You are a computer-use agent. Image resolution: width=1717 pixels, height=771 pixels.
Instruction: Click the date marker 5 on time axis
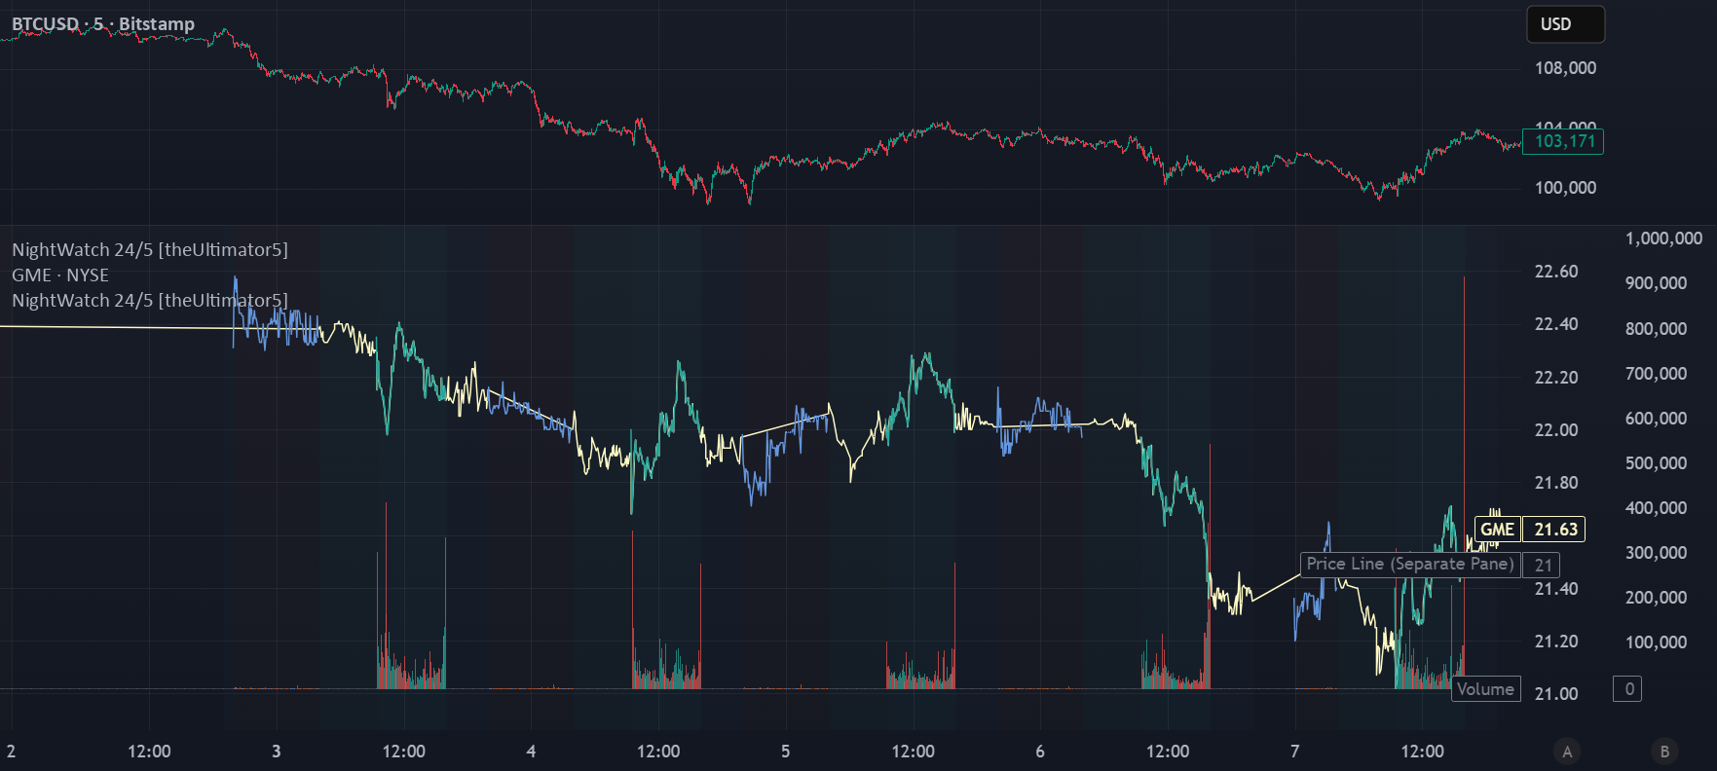click(786, 752)
